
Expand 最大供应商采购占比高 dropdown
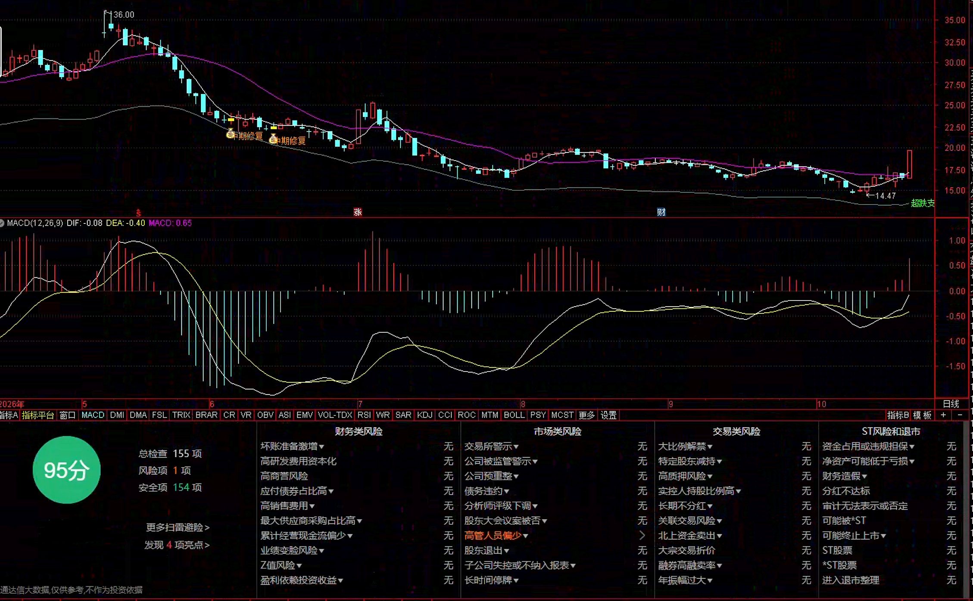click(x=311, y=520)
